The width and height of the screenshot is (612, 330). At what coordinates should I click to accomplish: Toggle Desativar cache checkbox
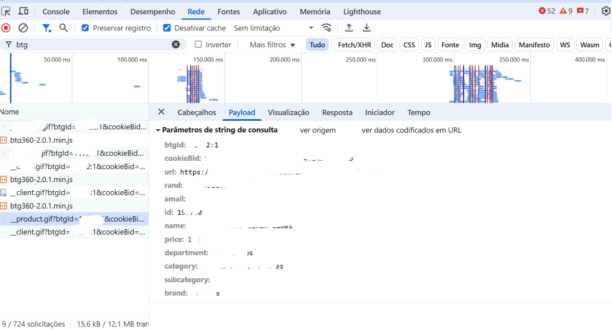coord(167,28)
